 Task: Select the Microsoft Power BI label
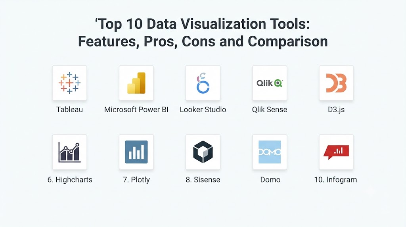pyautogui.click(x=136, y=110)
